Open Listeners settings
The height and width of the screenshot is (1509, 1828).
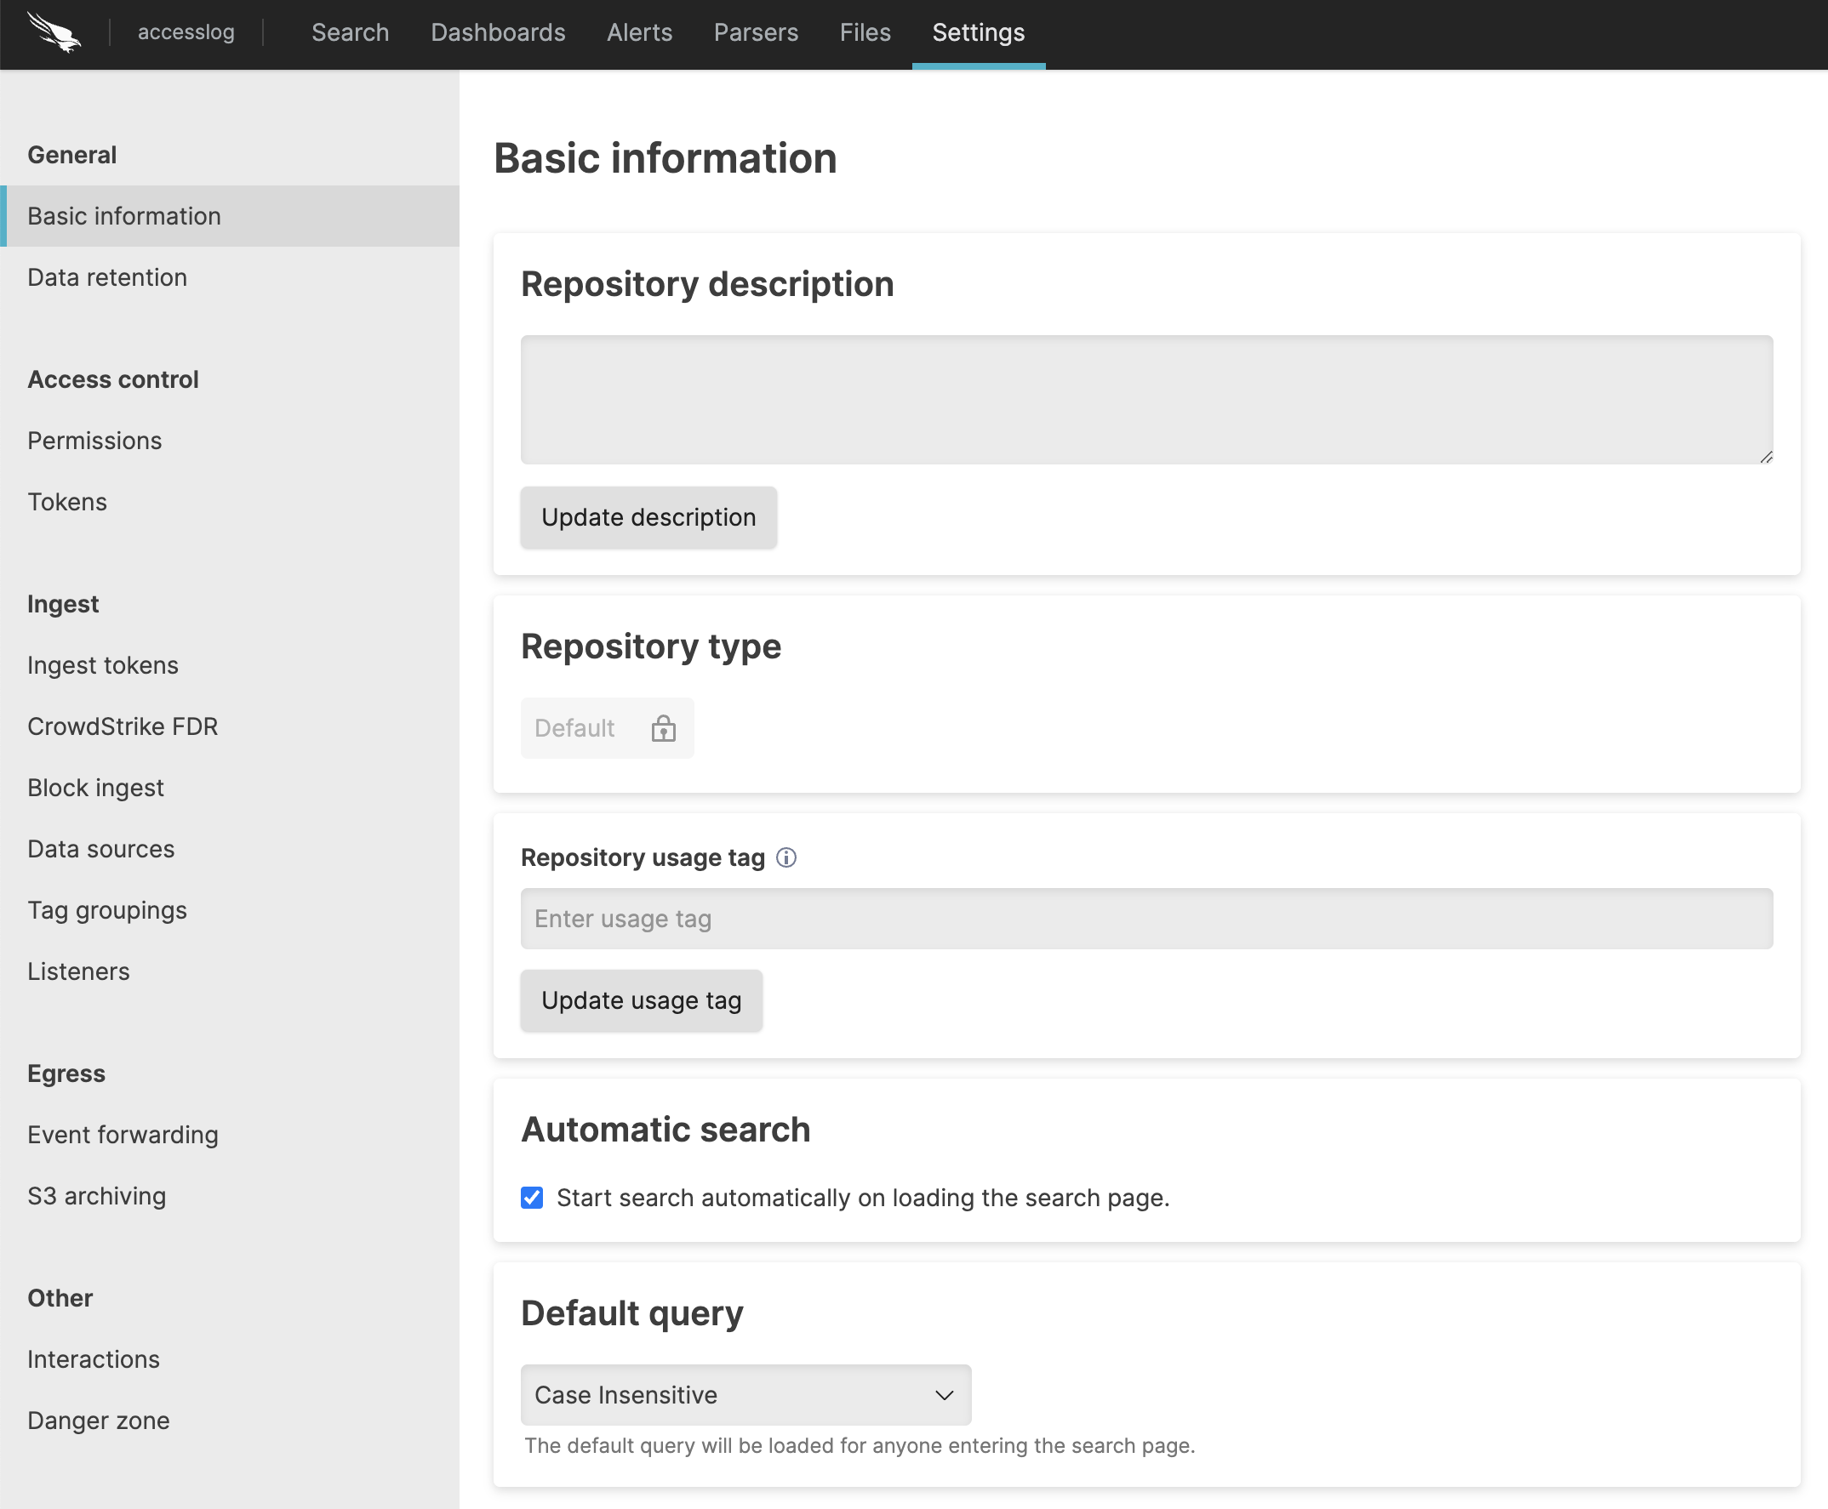pos(230,971)
